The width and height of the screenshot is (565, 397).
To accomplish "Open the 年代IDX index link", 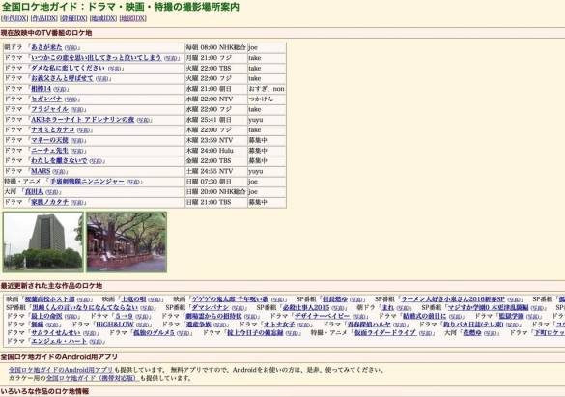I will click(x=14, y=18).
